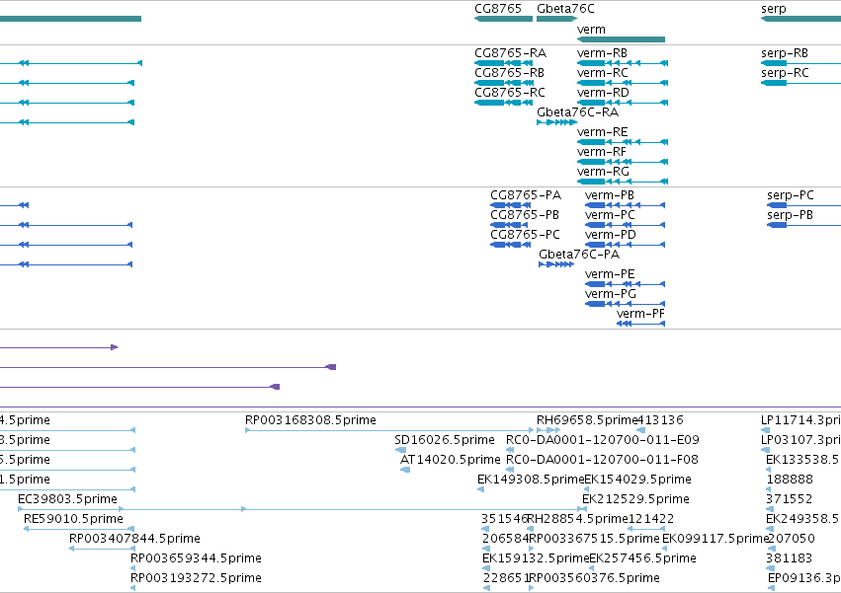Select the RH28854.5prime label
841x593 pixels.
(577, 519)
